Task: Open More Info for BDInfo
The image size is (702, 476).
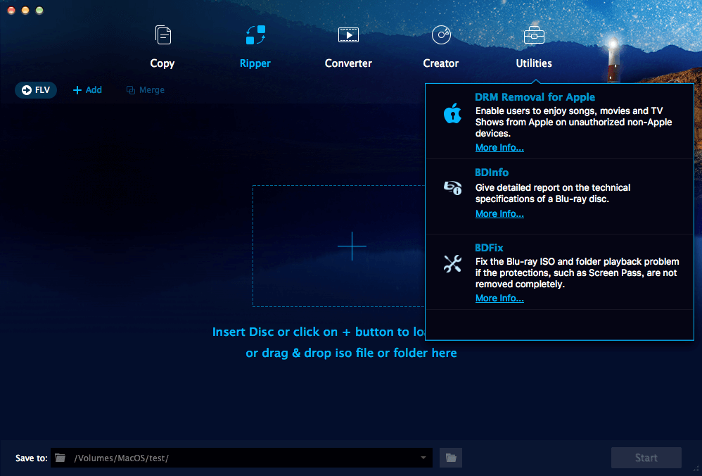Action: [499, 214]
